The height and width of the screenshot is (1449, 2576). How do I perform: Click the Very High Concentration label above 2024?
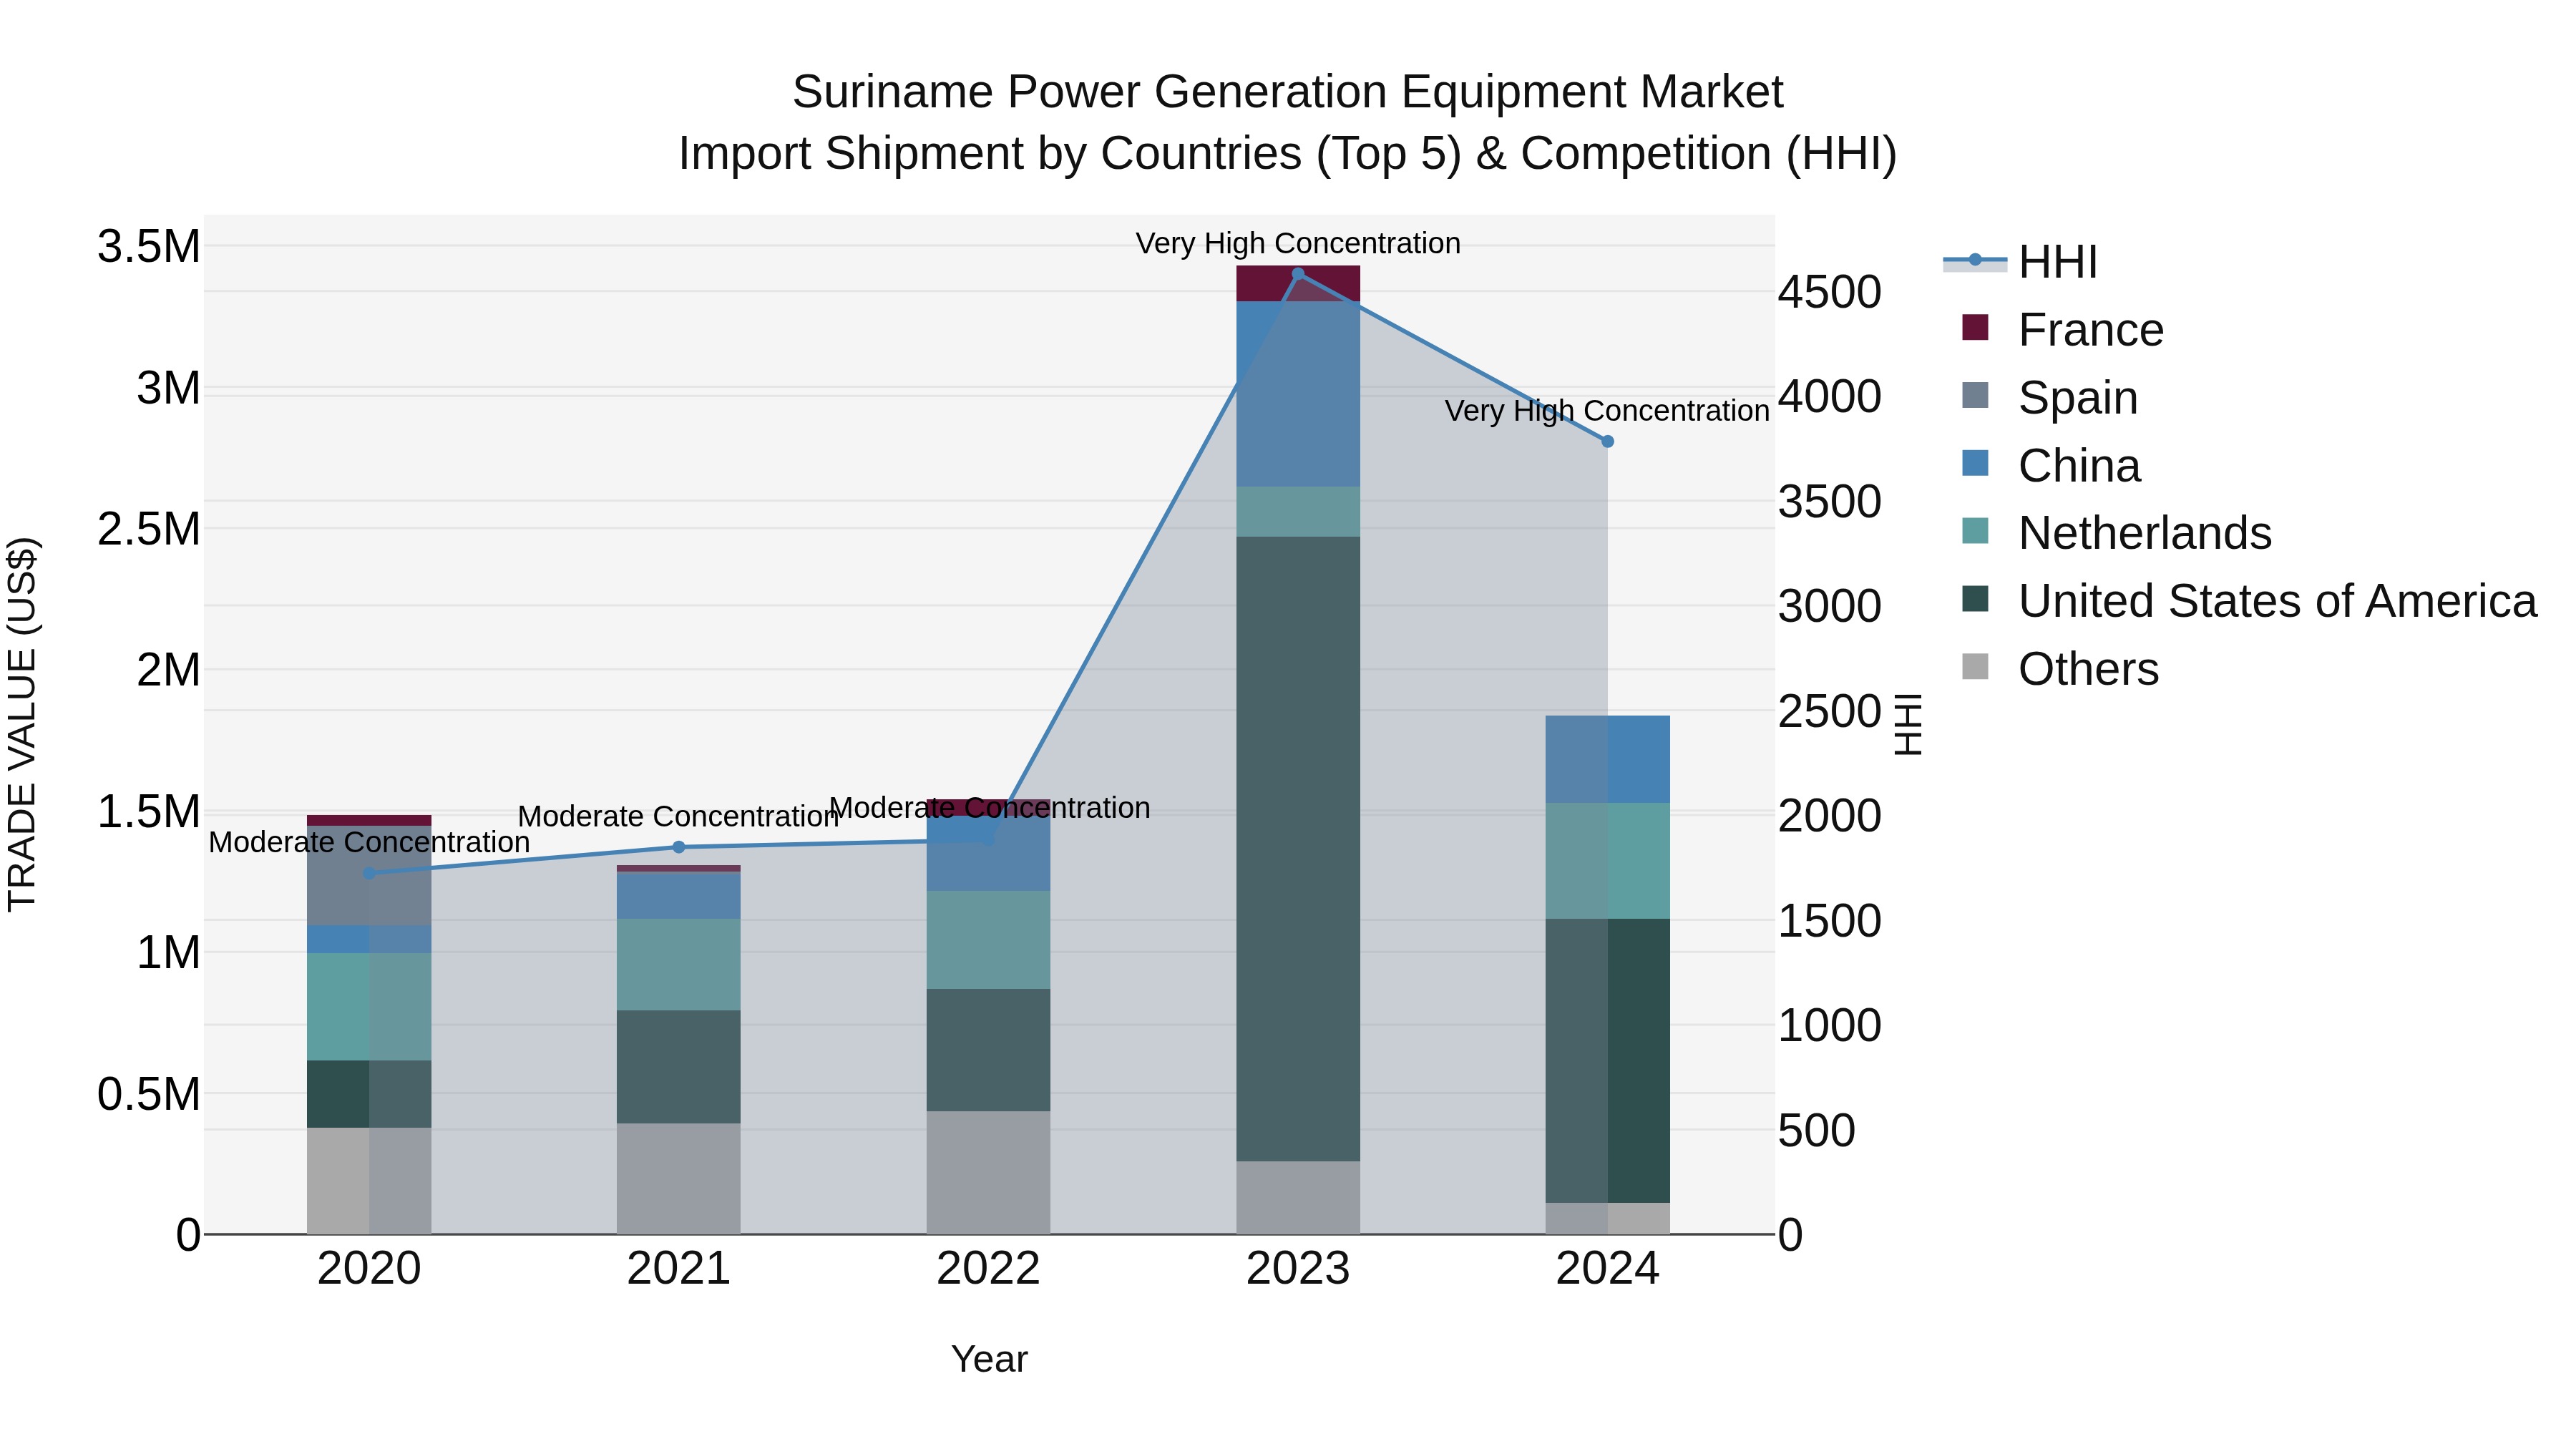point(1608,411)
